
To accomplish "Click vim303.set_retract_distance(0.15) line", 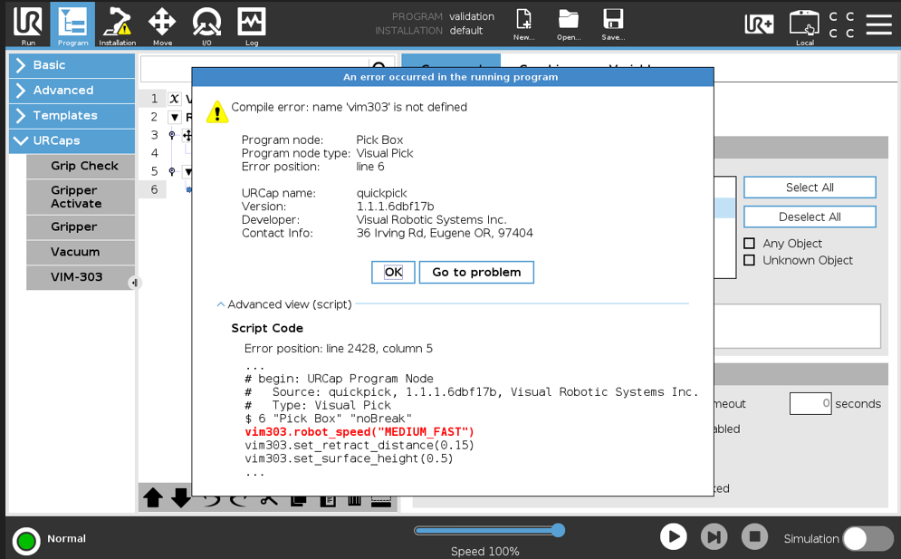I will 359,445.
